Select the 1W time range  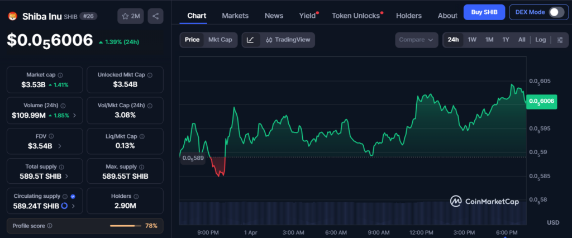pyautogui.click(x=472, y=40)
